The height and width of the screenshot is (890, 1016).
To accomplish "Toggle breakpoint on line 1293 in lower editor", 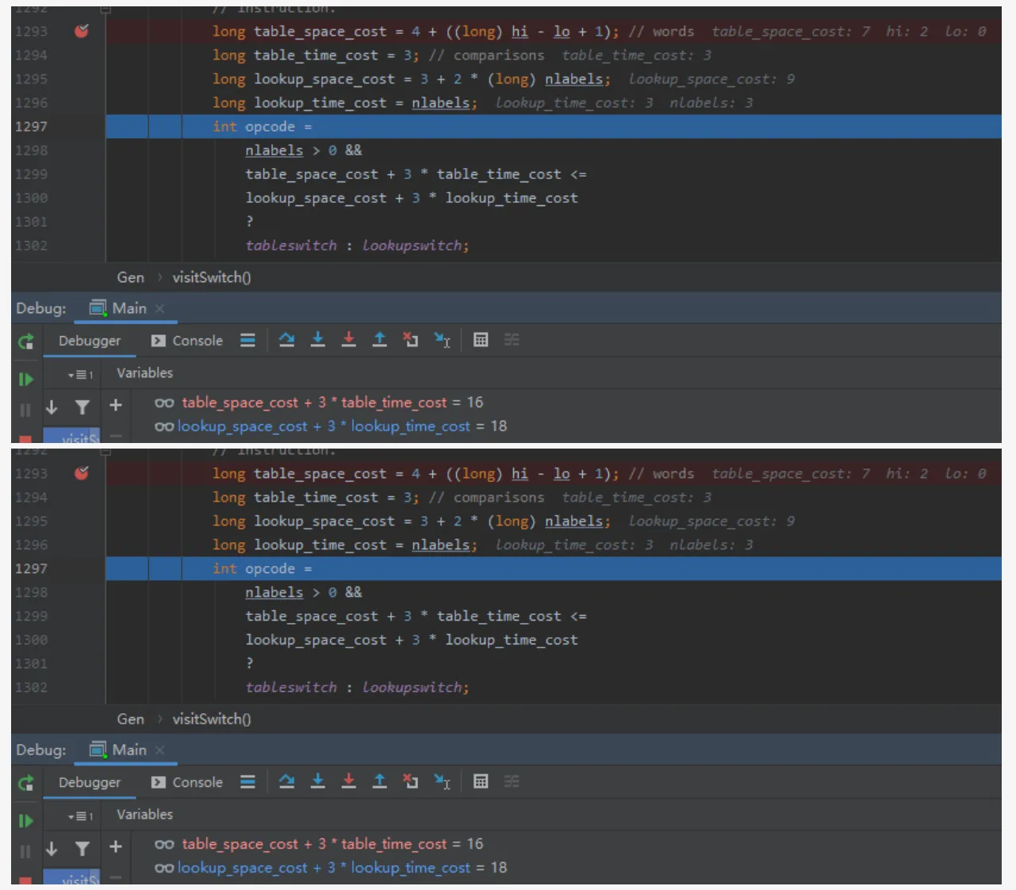I will (x=81, y=473).
